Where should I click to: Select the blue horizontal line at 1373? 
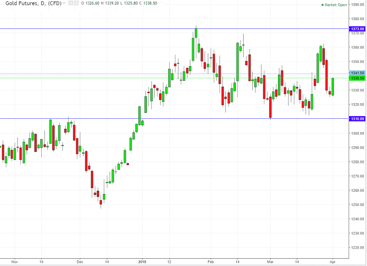tap(92, 29)
